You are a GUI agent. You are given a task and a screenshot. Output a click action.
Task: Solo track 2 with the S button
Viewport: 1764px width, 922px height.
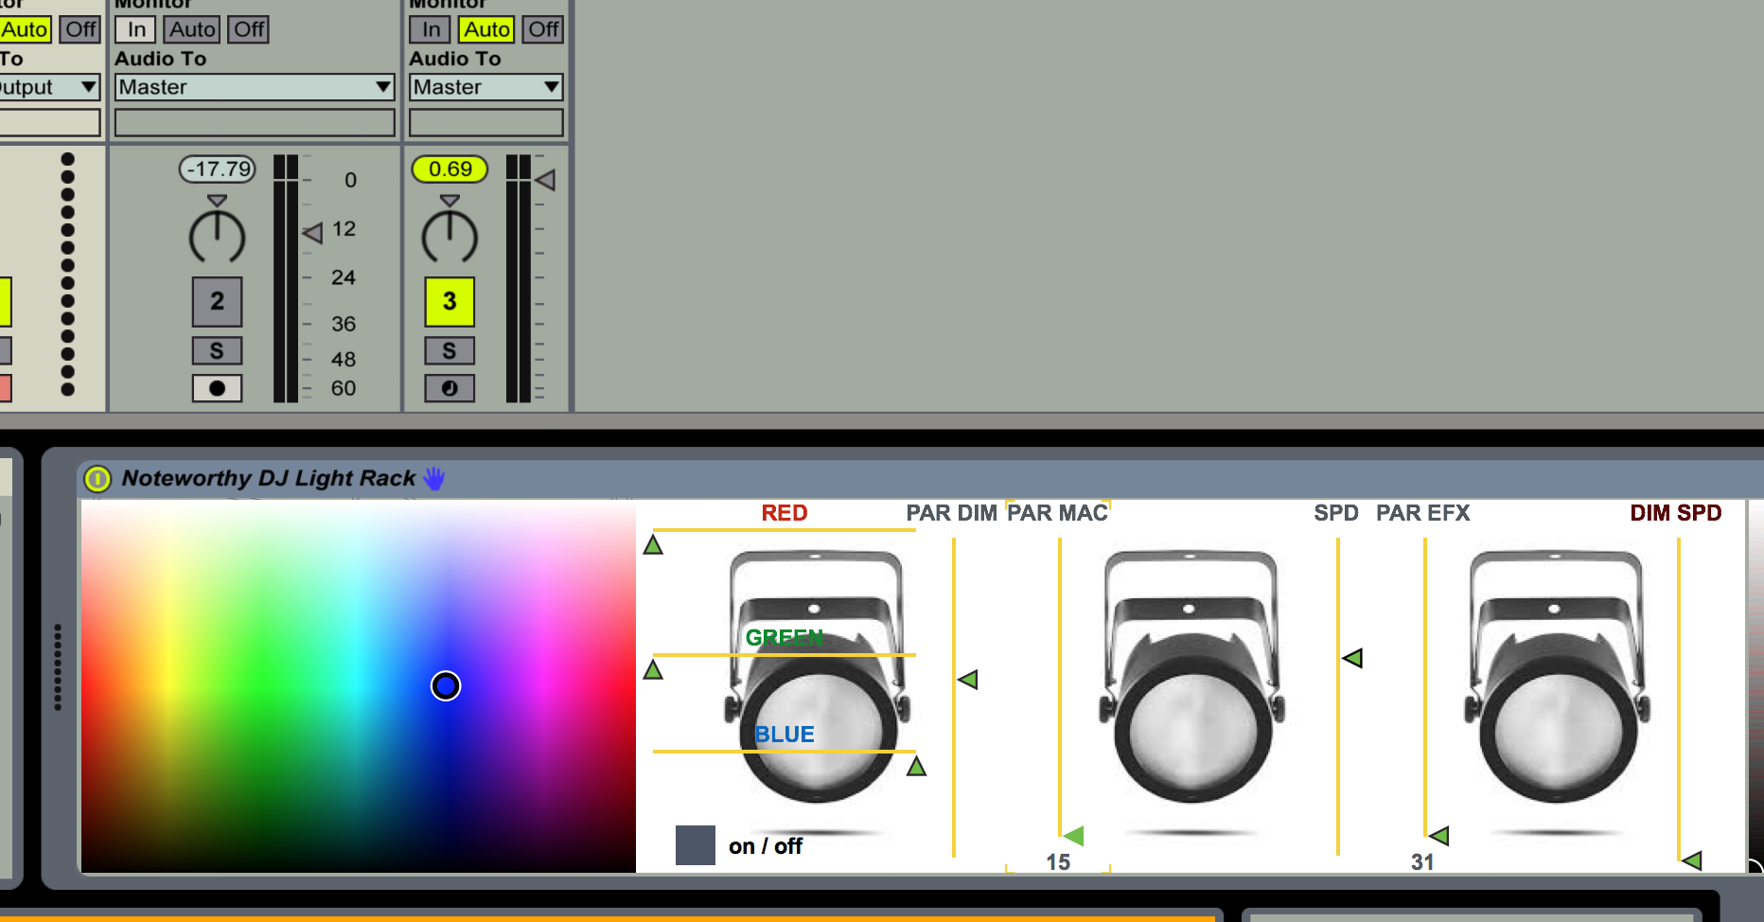click(x=217, y=351)
